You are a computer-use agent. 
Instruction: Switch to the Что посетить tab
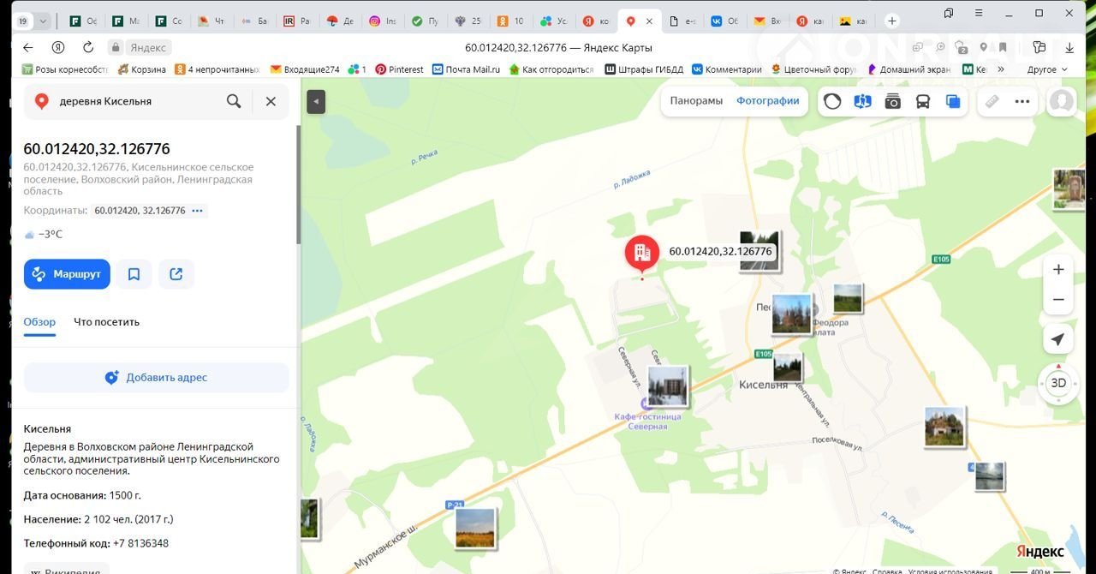[106, 322]
